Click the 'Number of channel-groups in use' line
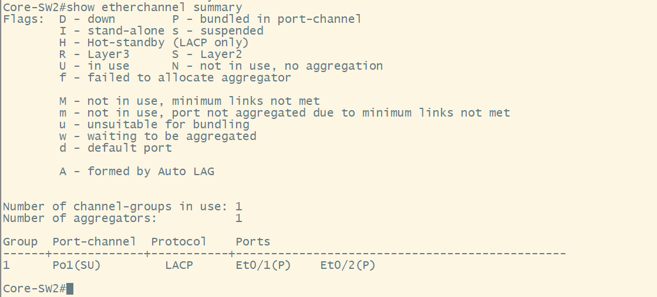 click(x=122, y=207)
